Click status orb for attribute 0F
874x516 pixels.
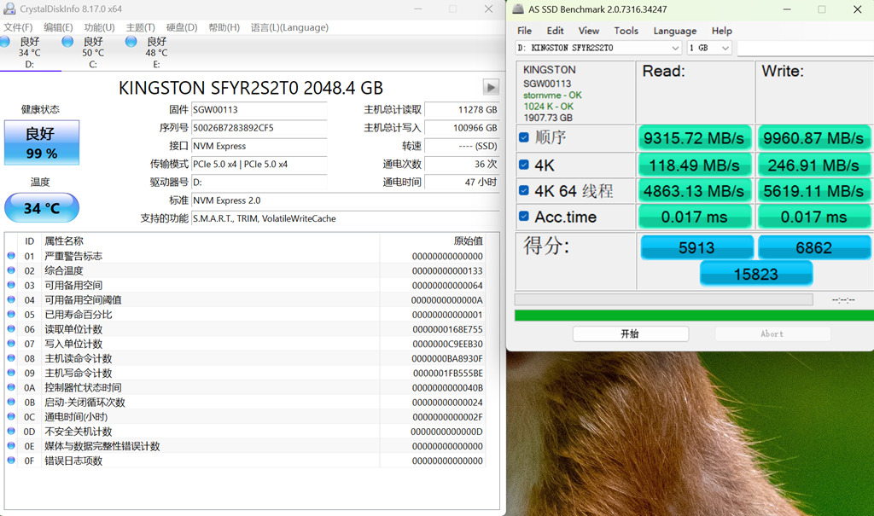coord(11,461)
